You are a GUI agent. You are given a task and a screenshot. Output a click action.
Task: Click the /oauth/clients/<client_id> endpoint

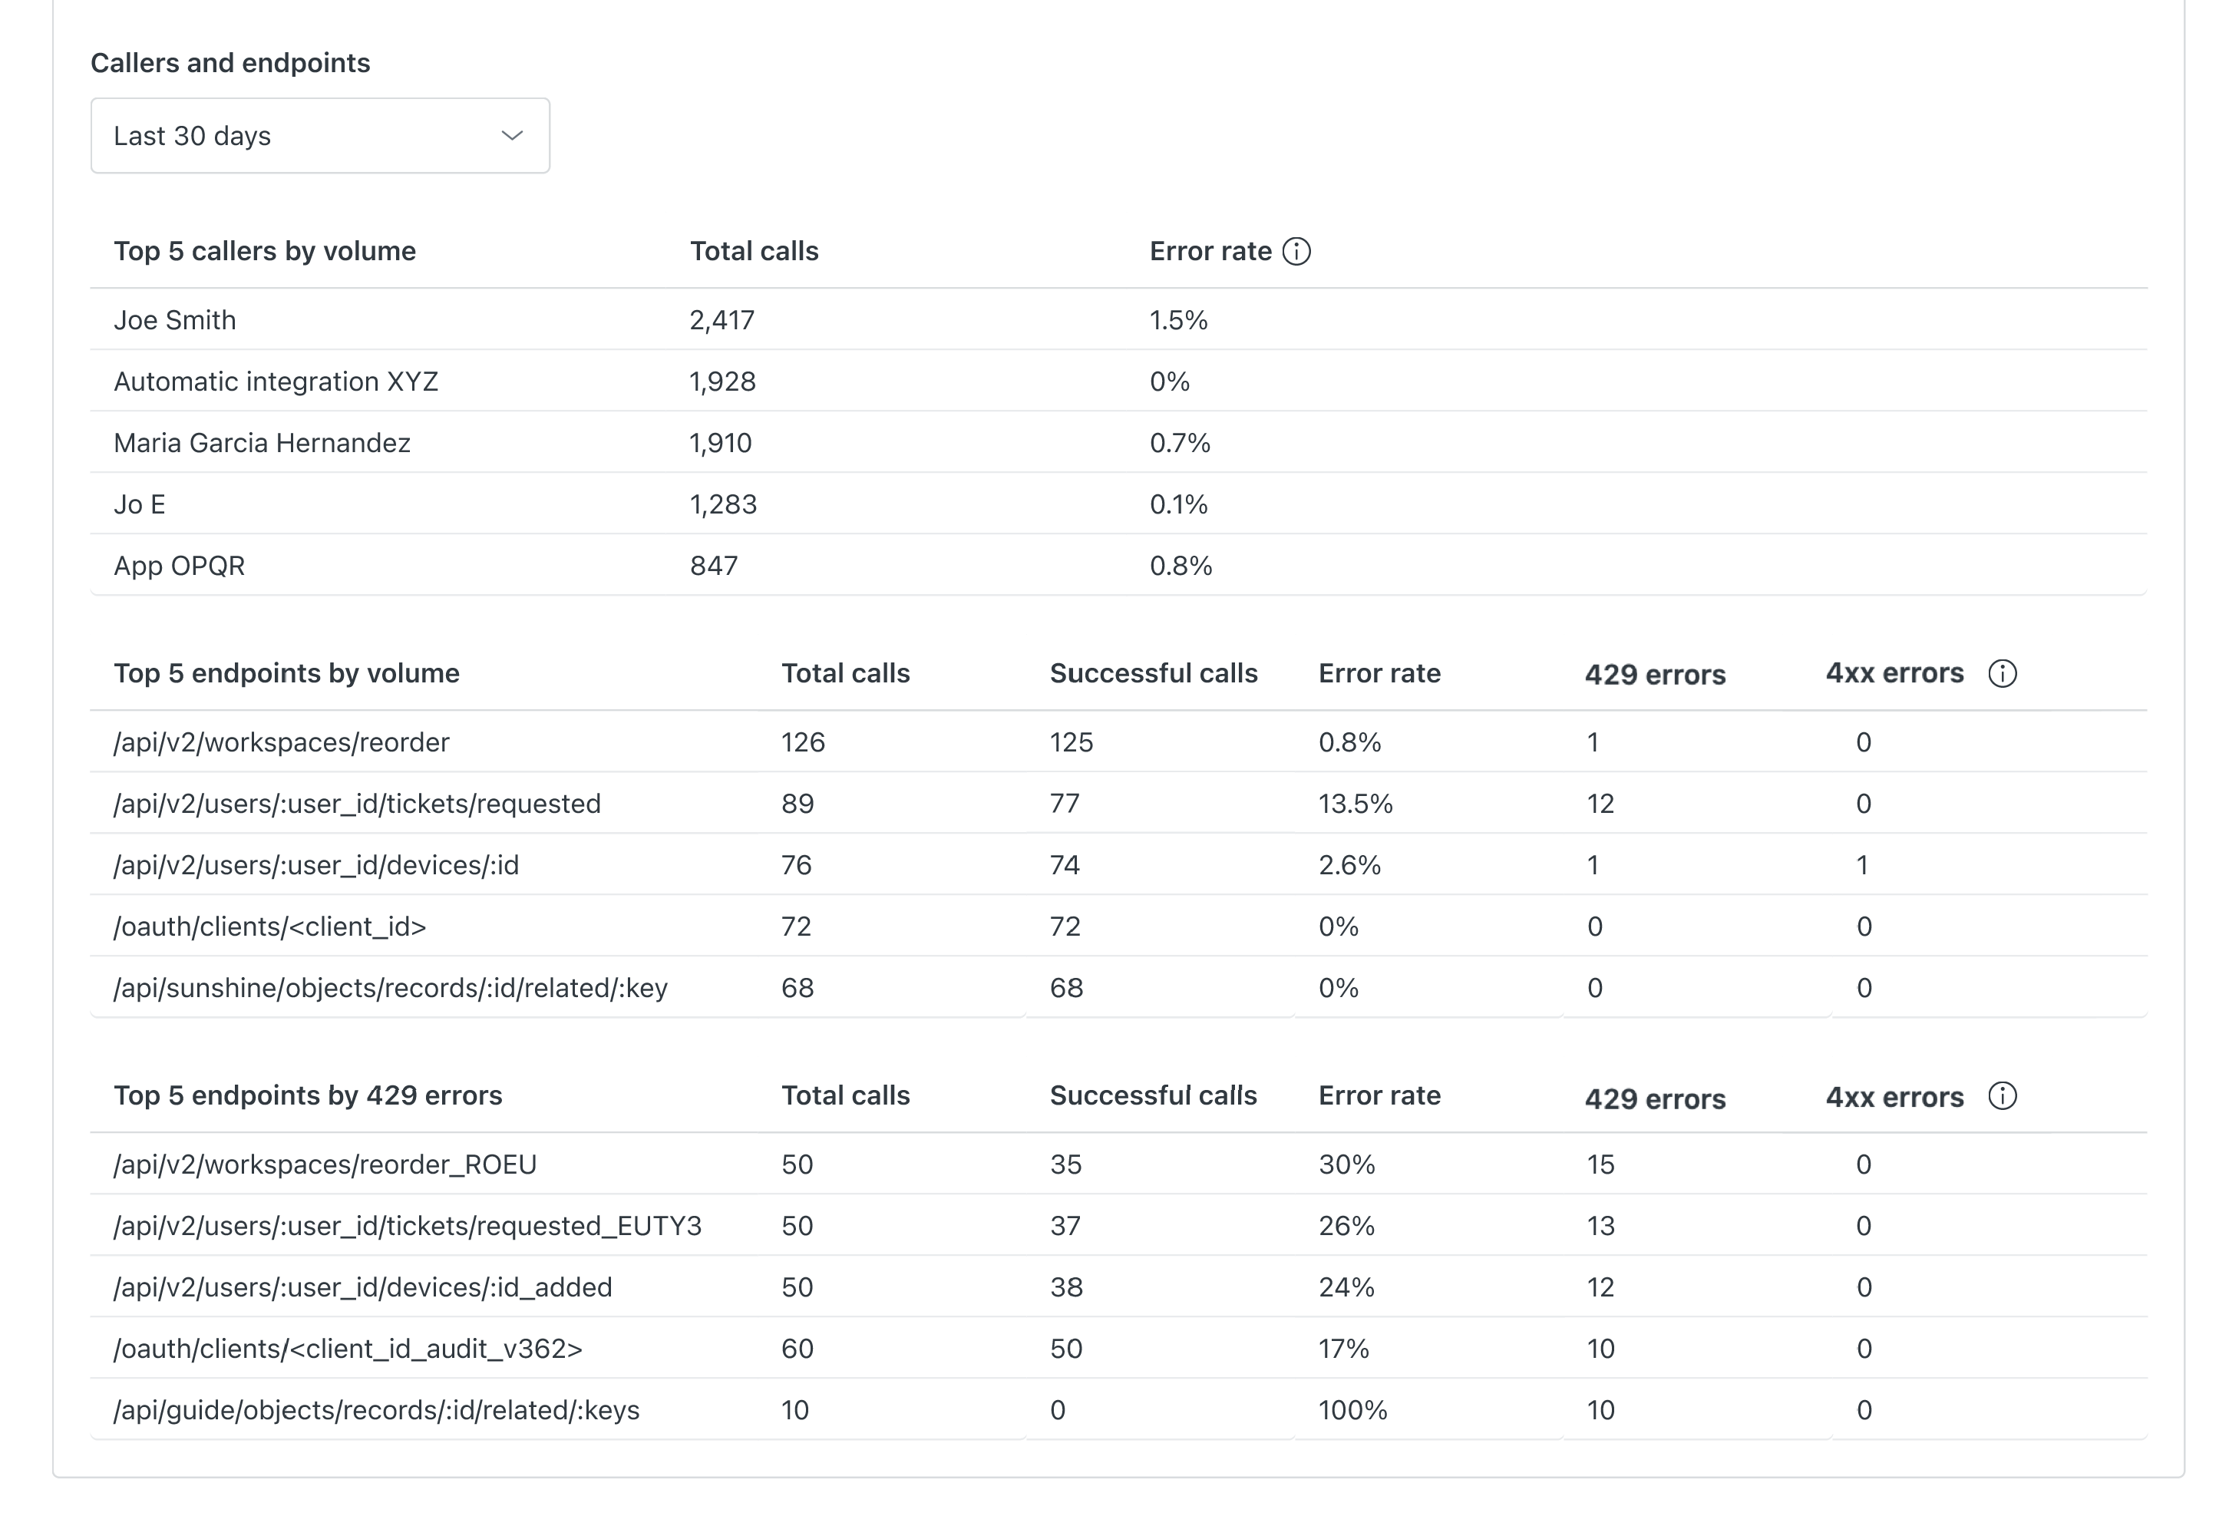click(269, 926)
